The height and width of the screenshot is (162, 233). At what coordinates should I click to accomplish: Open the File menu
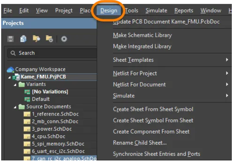(8, 10)
